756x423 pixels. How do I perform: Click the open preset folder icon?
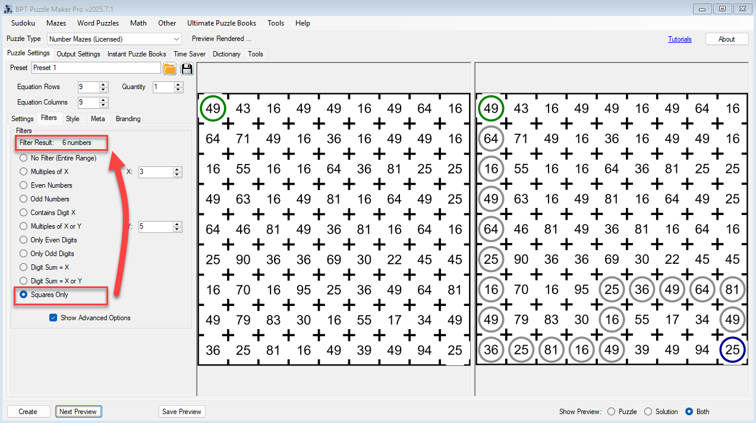pyautogui.click(x=169, y=68)
